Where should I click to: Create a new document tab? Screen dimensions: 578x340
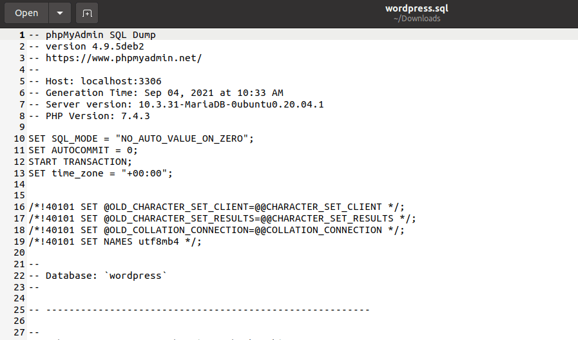(87, 13)
